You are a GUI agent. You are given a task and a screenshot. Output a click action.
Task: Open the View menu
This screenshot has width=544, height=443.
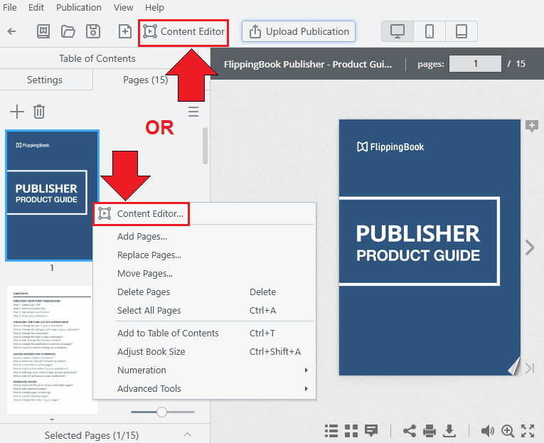click(x=124, y=7)
